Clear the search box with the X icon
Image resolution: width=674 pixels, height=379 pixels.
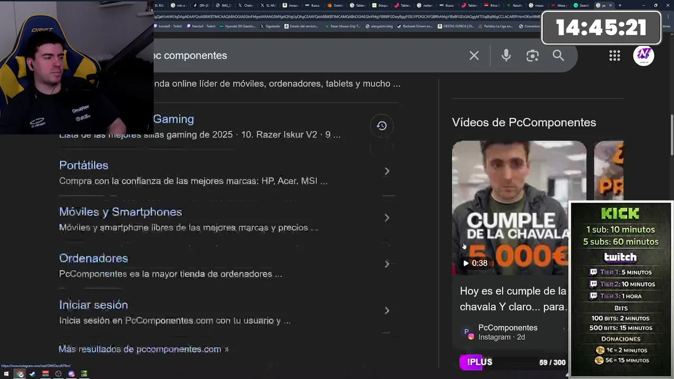pos(474,55)
